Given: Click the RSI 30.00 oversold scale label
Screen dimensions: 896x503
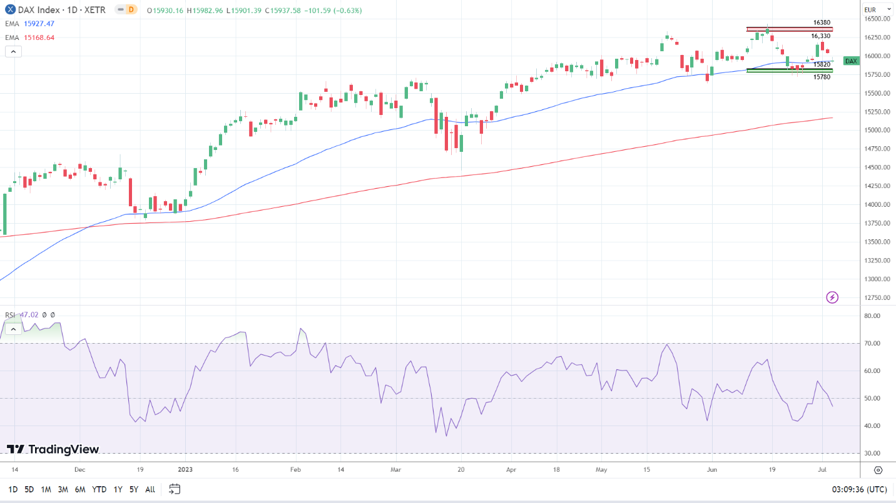Looking at the screenshot, I should 872,454.
